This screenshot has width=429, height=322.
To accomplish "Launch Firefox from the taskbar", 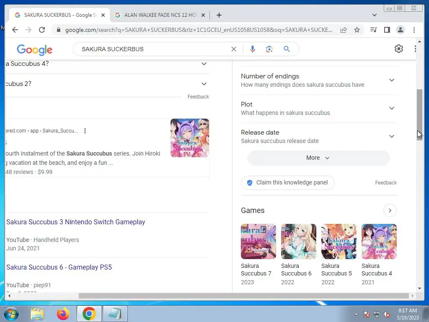I will pos(63,314).
